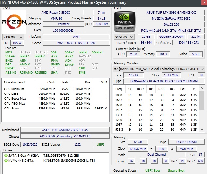
Task: Click the 320-bit bus width field
Action: [x=196, y=37]
